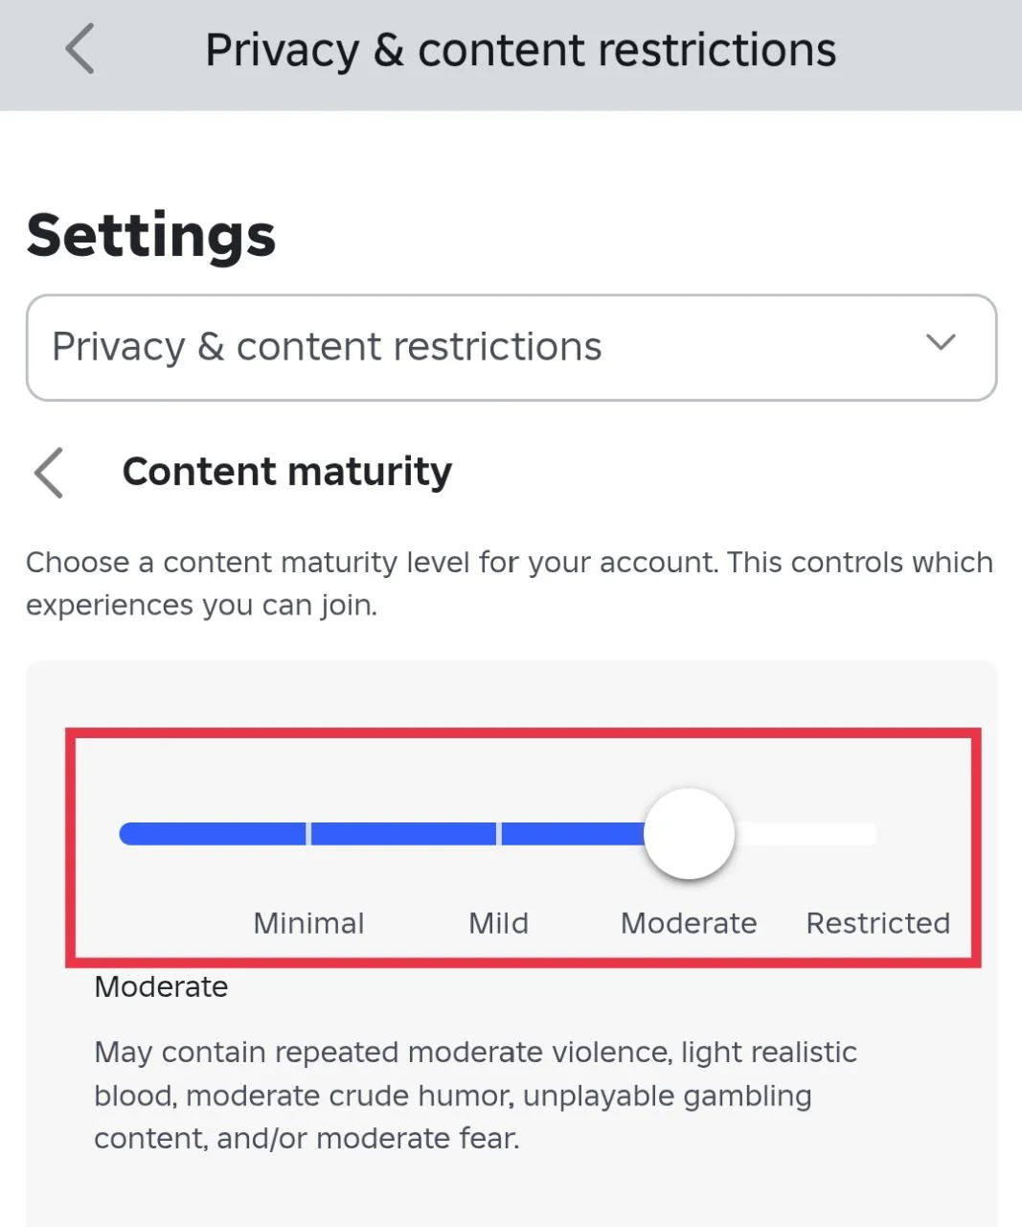Screen dimensions: 1022x1227
Task: Set content maturity to Minimal
Action: coord(308,923)
